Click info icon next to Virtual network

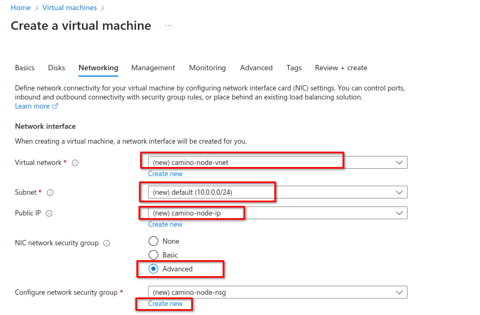point(75,163)
